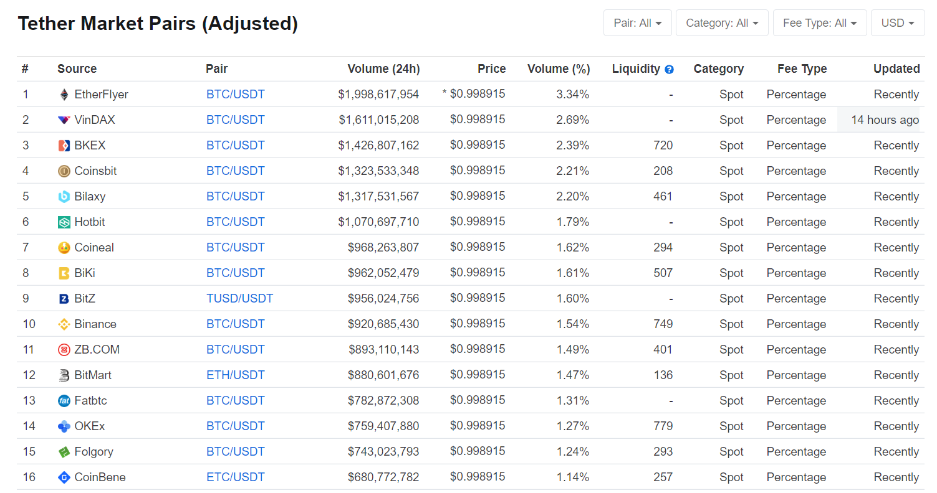Sort table by the # column header
Viewport: 937px width, 493px height.
pyautogui.click(x=25, y=69)
